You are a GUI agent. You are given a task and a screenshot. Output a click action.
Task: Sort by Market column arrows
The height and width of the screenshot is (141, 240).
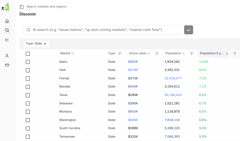point(73,53)
